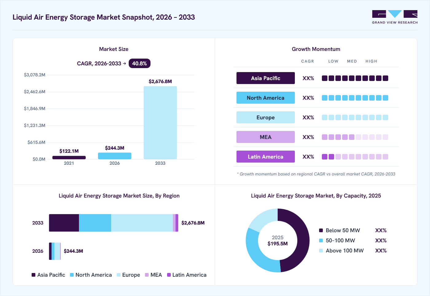
Task: Click the By Capacity, 2025 chart heading
Action: 316,196
